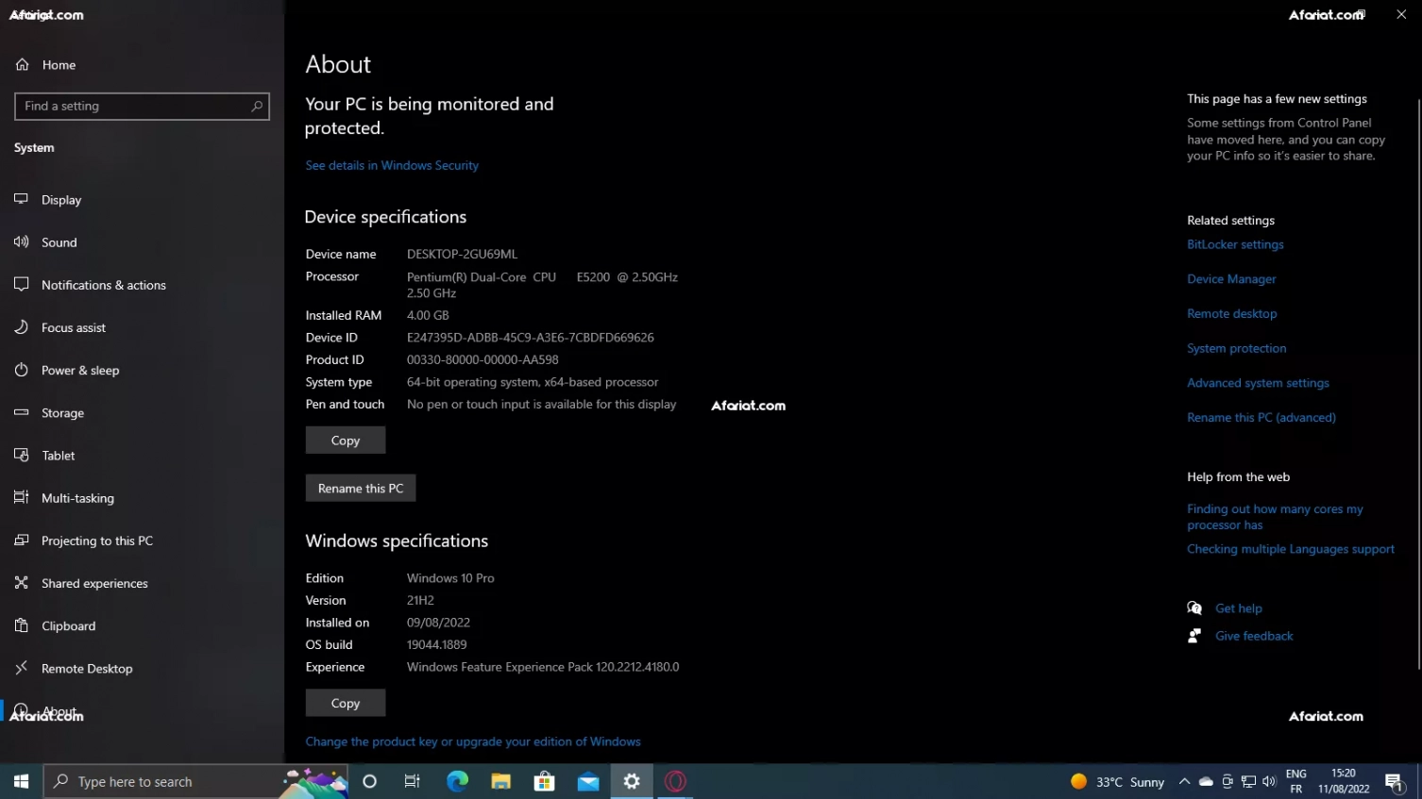Viewport: 1422px width, 799px height.
Task: Select the Product ID value 00330-80000-00000-AA598
Action: pos(482,359)
